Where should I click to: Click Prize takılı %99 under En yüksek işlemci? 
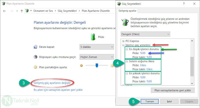pos(142,82)
